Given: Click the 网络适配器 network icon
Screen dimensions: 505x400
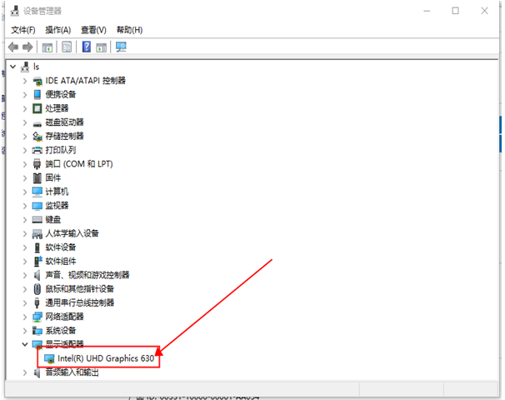Looking at the screenshot, I should pos(37,317).
